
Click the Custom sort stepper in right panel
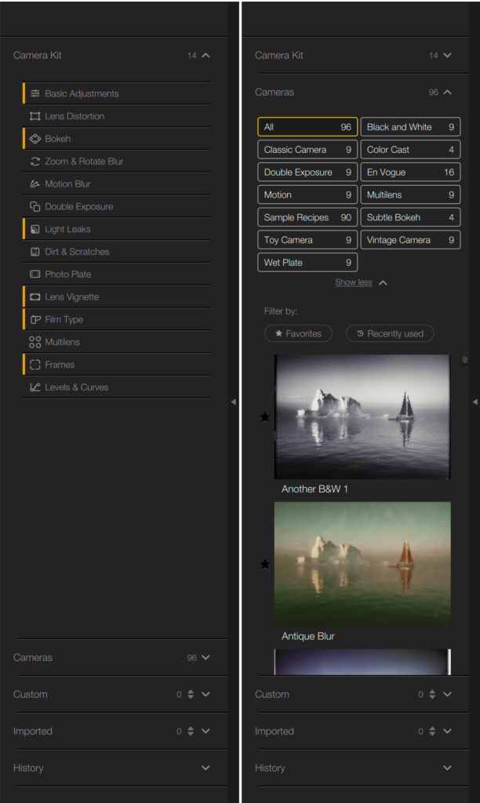(x=432, y=694)
